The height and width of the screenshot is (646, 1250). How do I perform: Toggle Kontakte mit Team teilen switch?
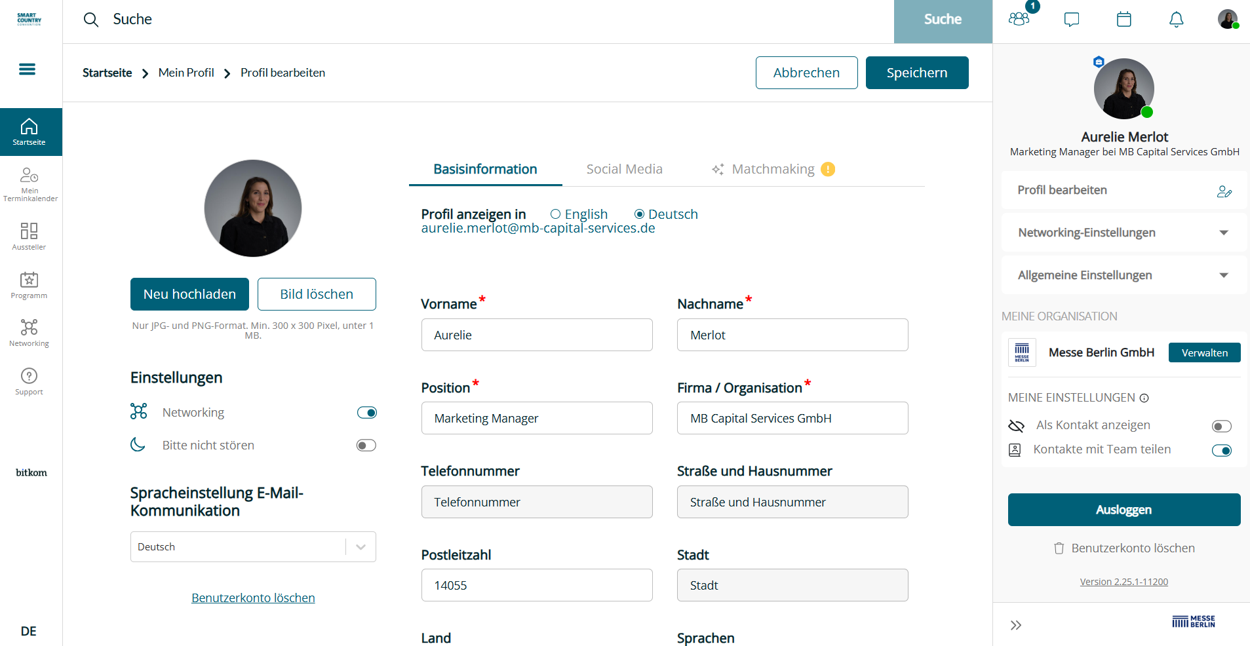click(x=1222, y=450)
